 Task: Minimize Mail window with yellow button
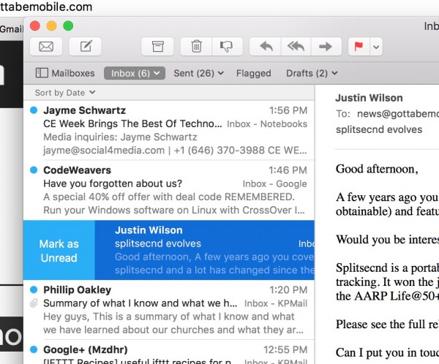(51, 26)
